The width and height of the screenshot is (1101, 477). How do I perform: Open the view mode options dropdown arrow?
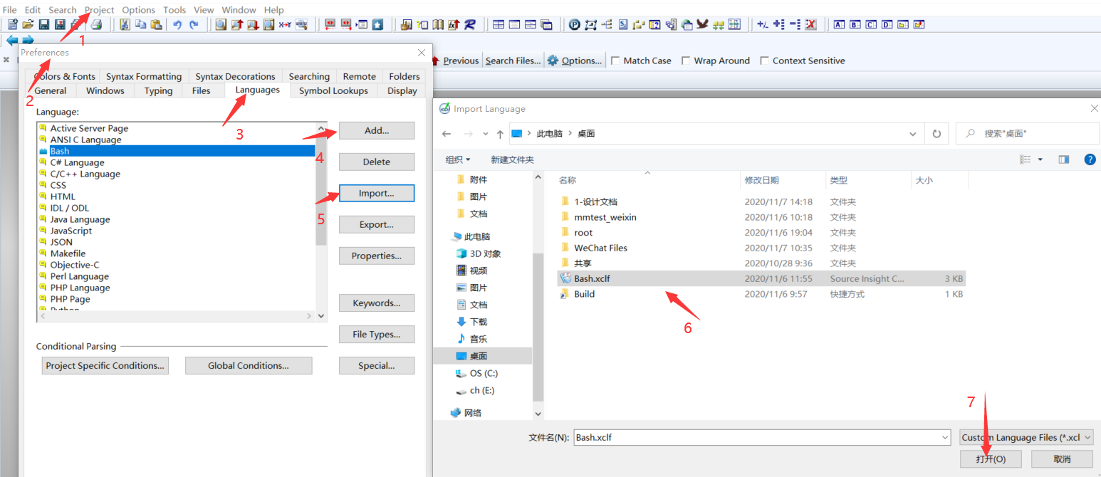tap(1040, 159)
